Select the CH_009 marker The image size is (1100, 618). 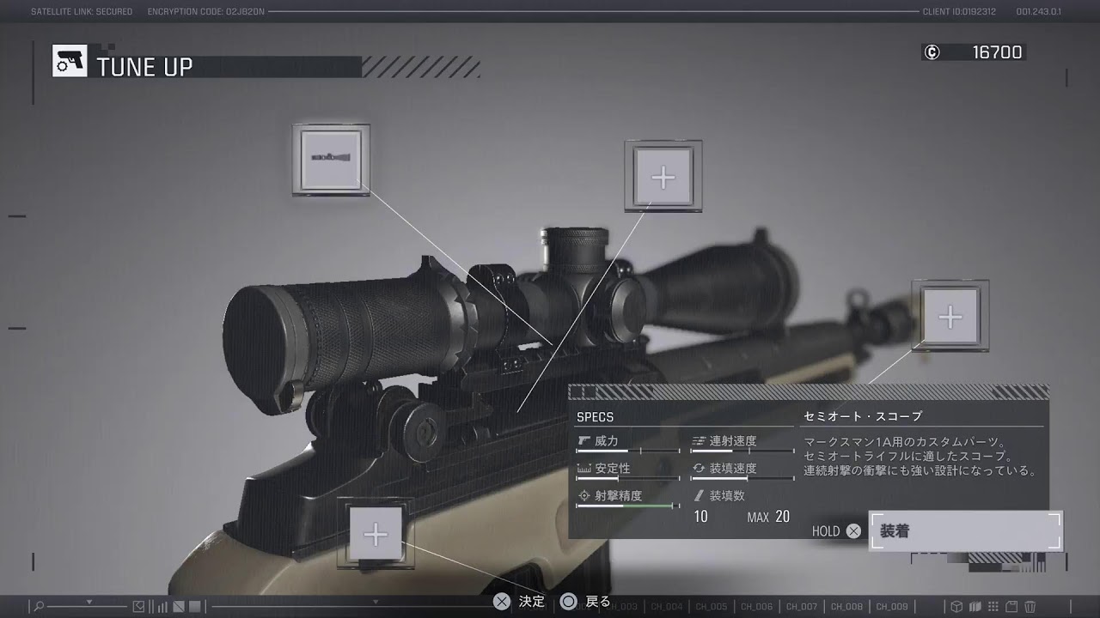click(891, 607)
